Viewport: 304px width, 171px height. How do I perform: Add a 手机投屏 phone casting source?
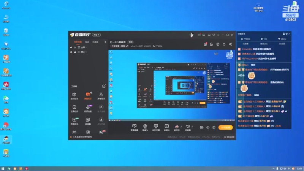[x=156, y=128]
